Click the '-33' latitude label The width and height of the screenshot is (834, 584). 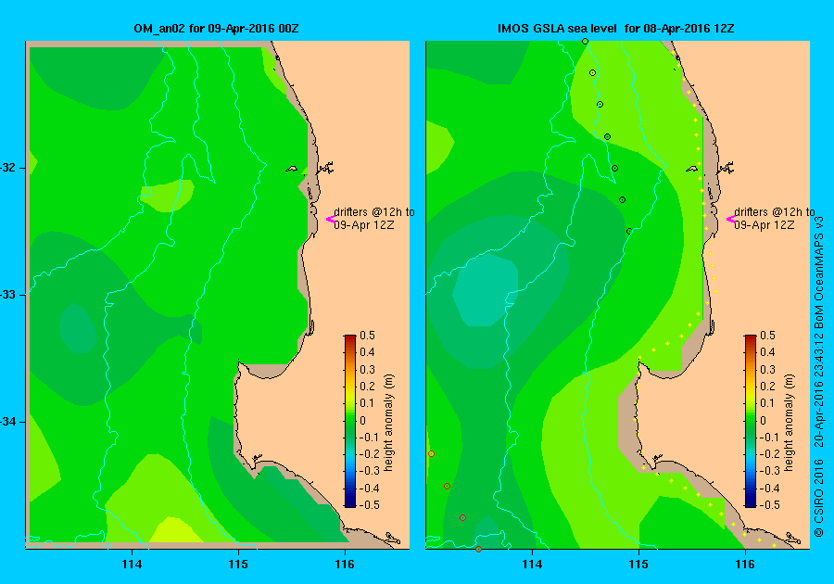pos(8,295)
